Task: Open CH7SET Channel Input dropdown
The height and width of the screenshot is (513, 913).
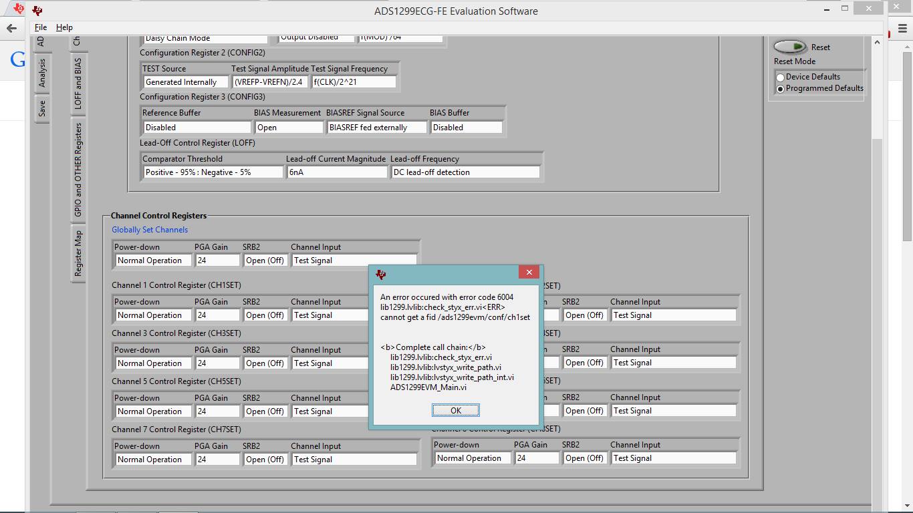Action: [354, 460]
